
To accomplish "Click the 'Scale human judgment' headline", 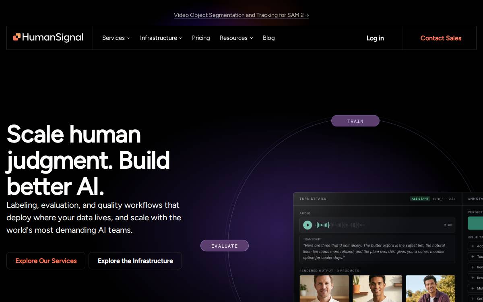I will [x=88, y=160].
